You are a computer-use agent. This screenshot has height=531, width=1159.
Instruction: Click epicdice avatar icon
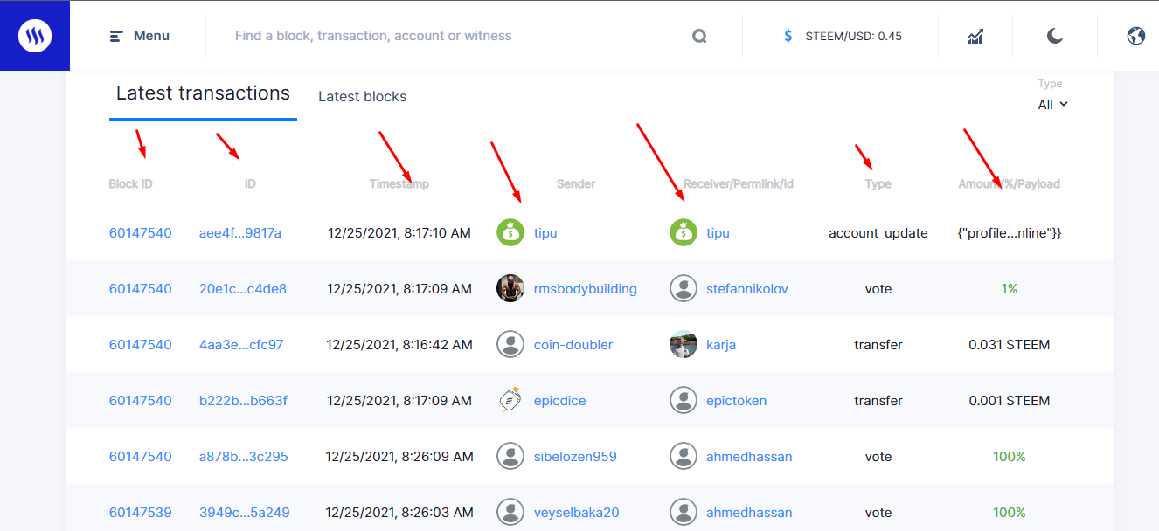coord(510,401)
